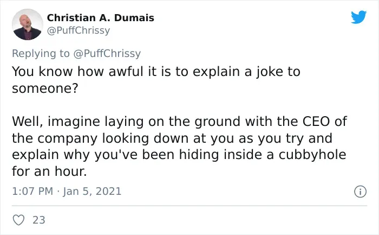Screen dimensions: 379x235
Task: Click the final line "for an hour."
Action: click(49, 171)
